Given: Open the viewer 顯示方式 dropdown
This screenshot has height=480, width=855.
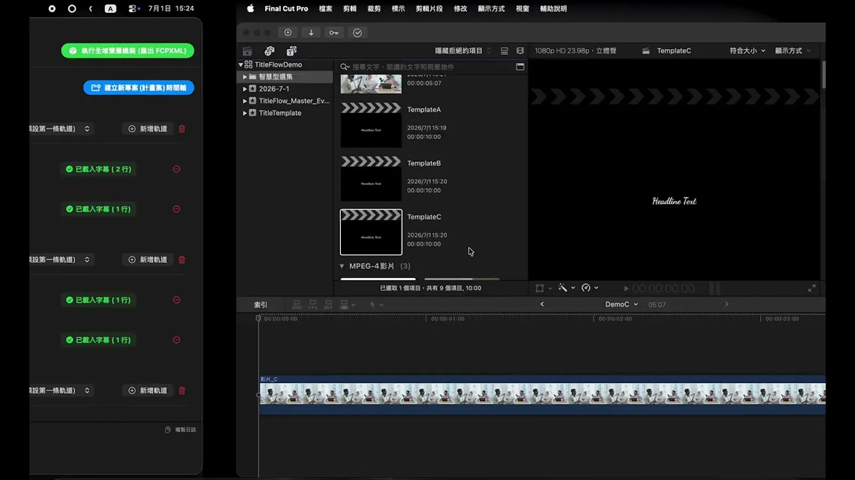Looking at the screenshot, I should tap(793, 51).
